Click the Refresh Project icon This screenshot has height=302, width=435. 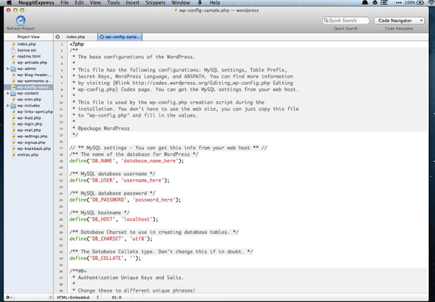20,20
